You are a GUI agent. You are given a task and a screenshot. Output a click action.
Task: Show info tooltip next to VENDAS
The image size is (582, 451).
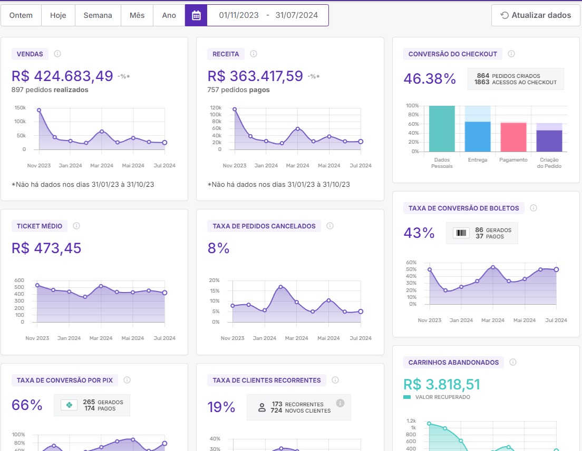[57, 54]
